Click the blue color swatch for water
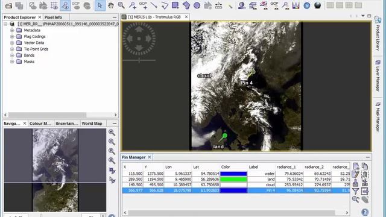This screenshot has width=386, height=217. click(233, 174)
